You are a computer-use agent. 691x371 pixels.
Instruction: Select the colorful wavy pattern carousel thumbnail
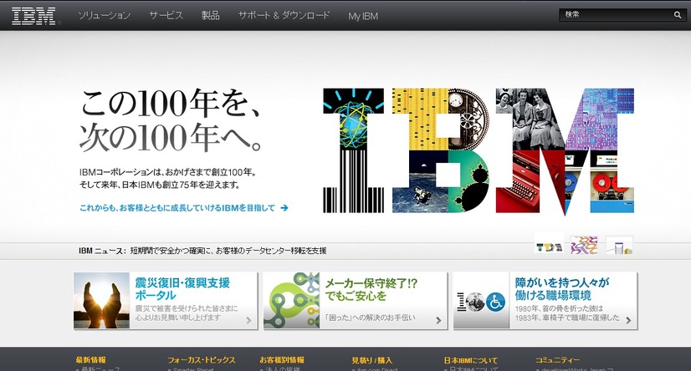pyautogui.click(x=584, y=245)
